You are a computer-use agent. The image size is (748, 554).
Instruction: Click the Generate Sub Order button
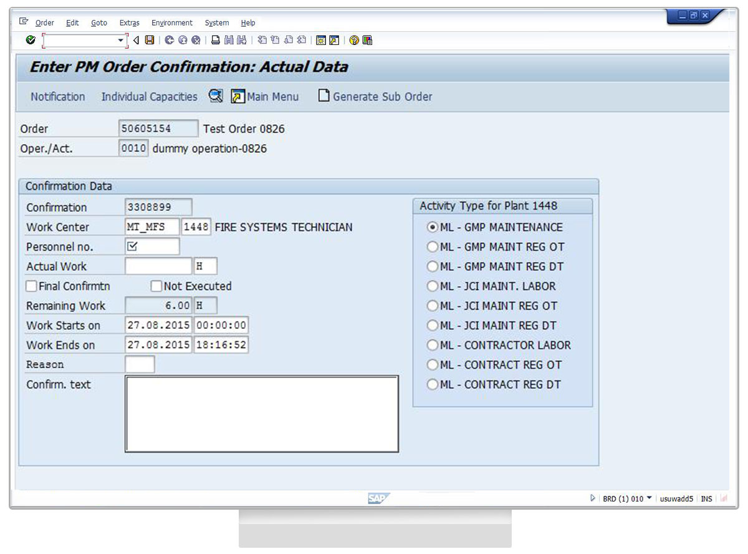375,97
